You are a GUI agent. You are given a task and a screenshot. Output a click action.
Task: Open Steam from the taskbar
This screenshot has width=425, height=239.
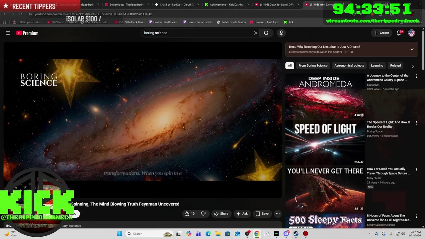(x=296, y=234)
